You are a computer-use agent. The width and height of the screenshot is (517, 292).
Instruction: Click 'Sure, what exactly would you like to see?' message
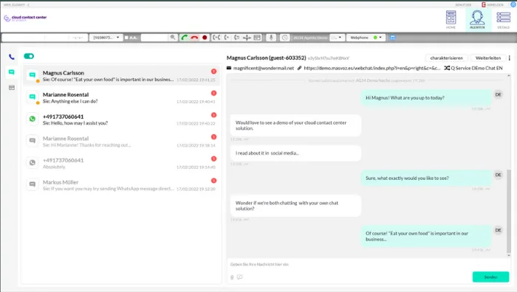coord(426,178)
